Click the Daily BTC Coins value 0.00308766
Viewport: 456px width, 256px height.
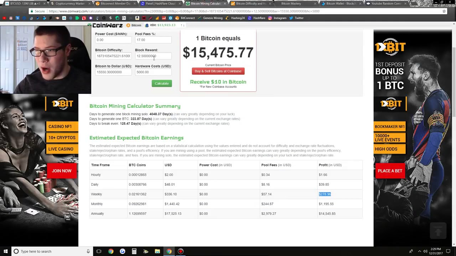[x=138, y=185]
